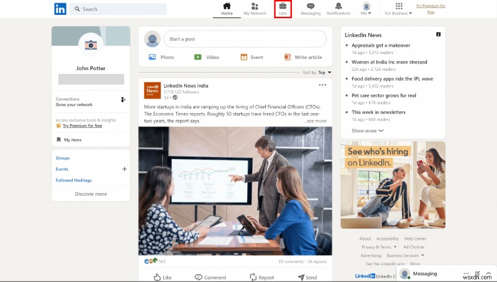Expand post text with see more

pos(315,121)
